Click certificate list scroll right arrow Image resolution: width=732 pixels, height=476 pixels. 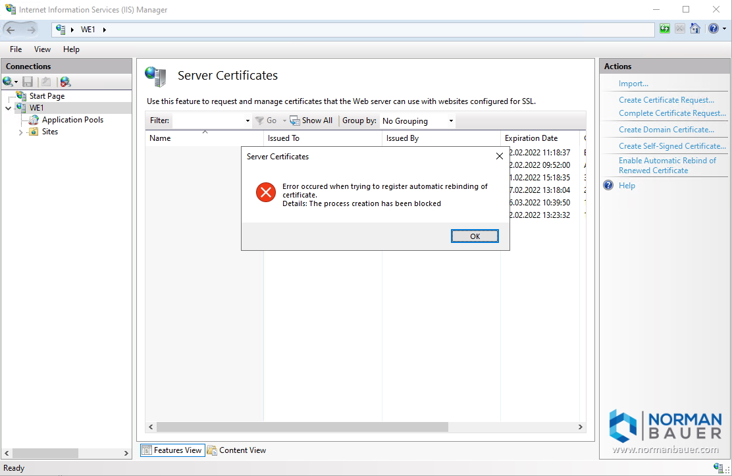581,427
